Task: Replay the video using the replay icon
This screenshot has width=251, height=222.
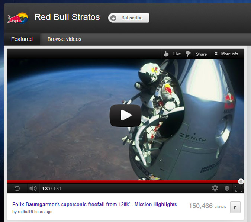Action: (x=17, y=189)
